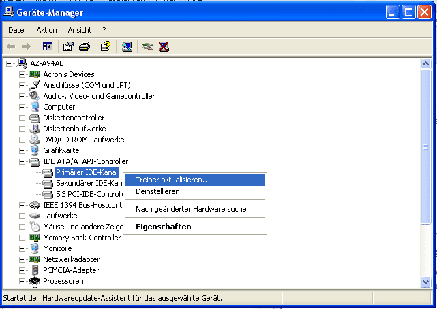Click the Mäuse und andere Zeigegeräte icon
The height and width of the screenshot is (309, 437).
(x=35, y=227)
